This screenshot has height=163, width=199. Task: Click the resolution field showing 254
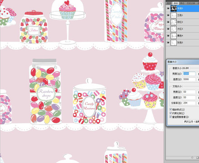[x=189, y=103]
